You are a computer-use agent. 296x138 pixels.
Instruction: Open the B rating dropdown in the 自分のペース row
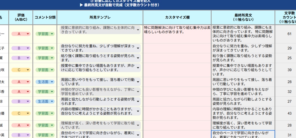coord(21,135)
